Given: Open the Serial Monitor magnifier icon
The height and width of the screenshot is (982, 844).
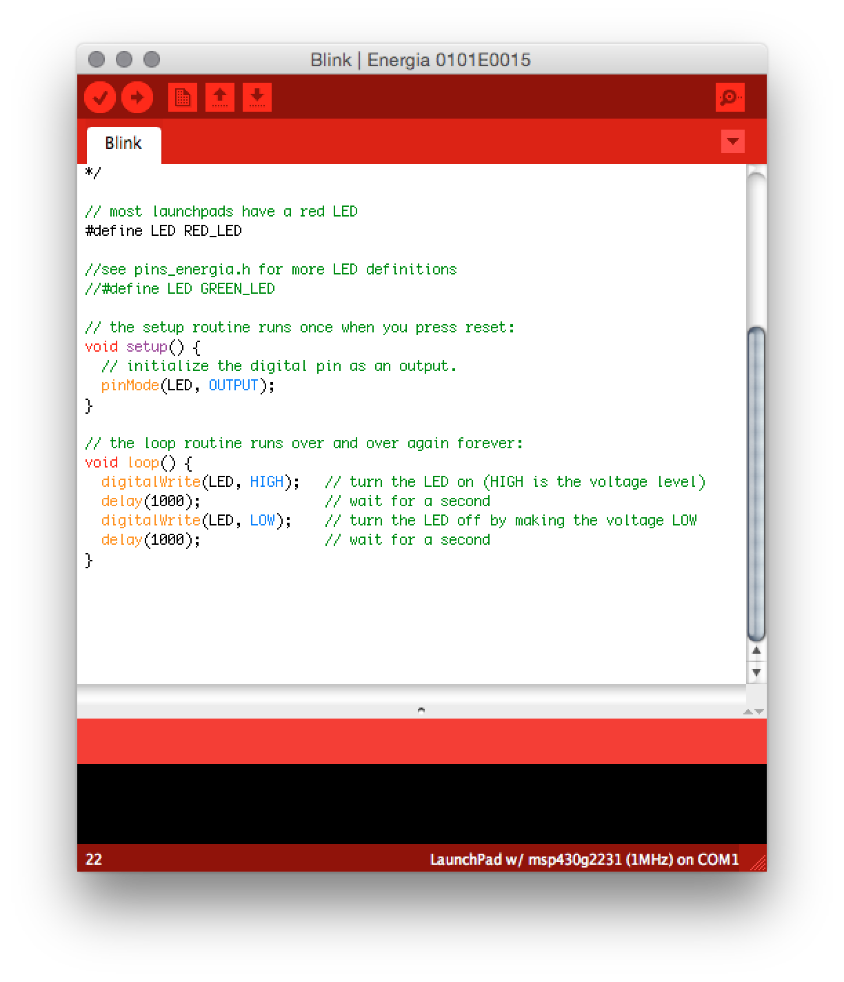Looking at the screenshot, I should (x=730, y=97).
